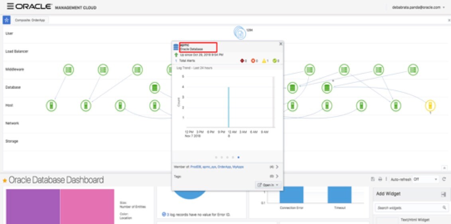Viewport: 451px width, 224px height.
Task: Open the 'Open in' dropdown button
Action: [x=268, y=185]
